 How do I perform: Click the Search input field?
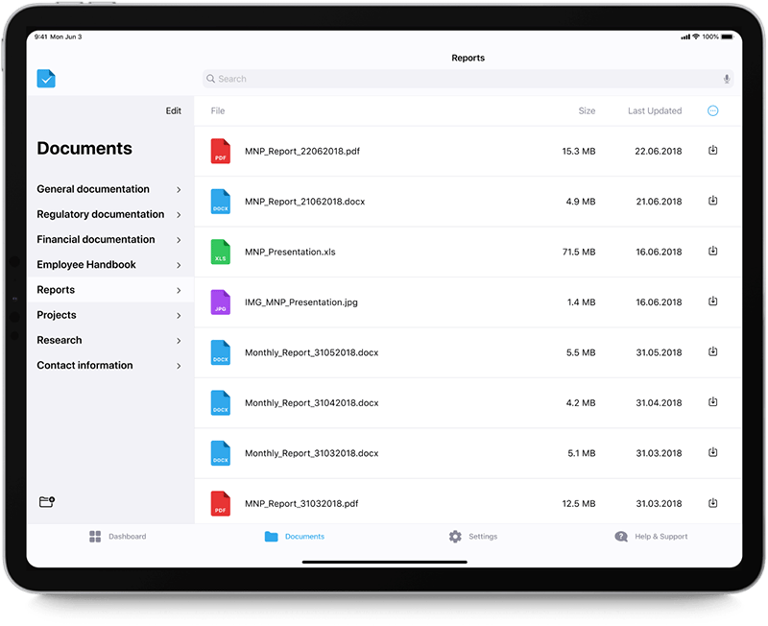pyautogui.click(x=468, y=79)
